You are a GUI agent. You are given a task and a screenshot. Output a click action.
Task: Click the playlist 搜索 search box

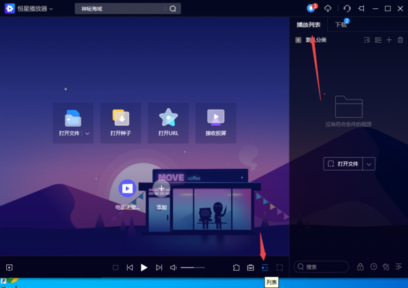coord(322,267)
